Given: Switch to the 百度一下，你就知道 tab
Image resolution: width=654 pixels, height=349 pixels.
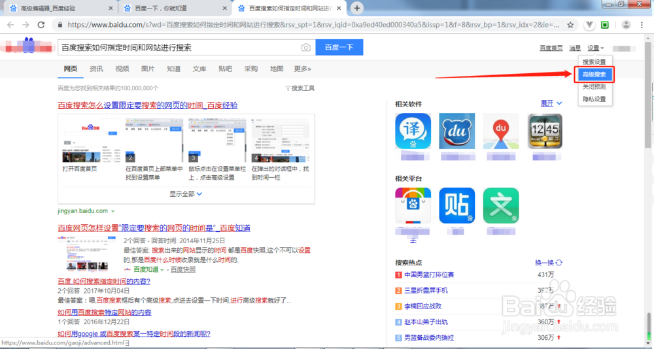Looking at the screenshot, I should tap(173, 8).
